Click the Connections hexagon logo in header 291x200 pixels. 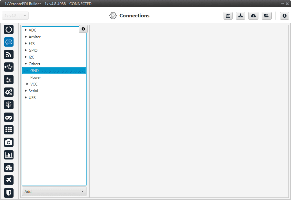click(113, 16)
